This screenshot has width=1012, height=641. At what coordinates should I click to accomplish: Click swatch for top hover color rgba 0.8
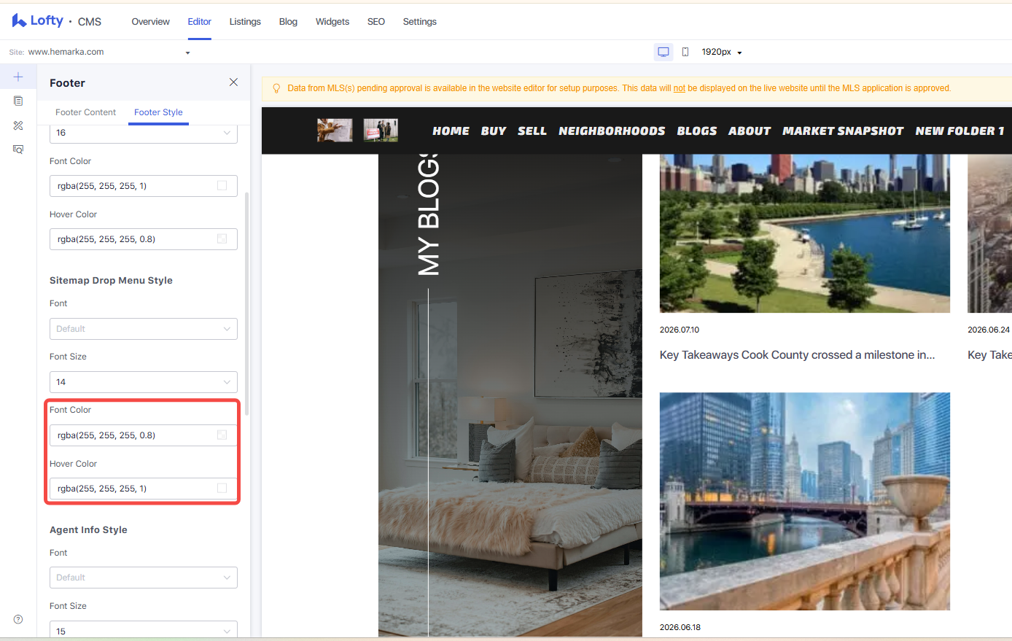[222, 239]
